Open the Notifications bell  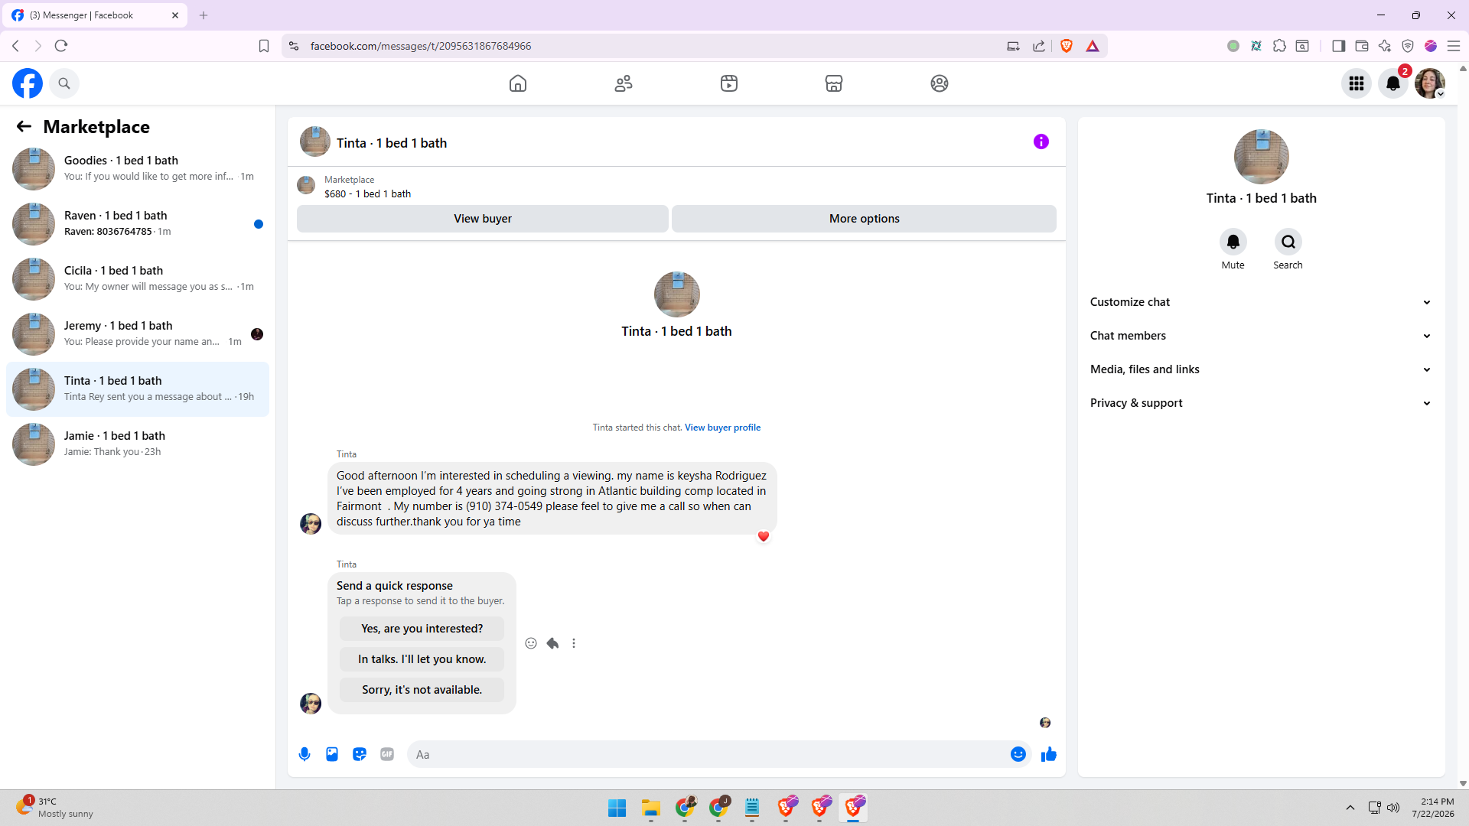(x=1393, y=83)
